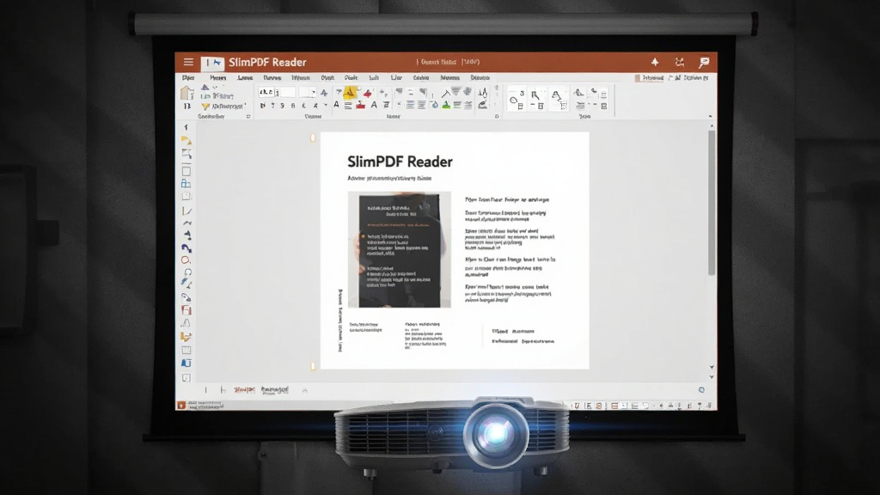
Task: Select the blue shapes tool in the left sidebar
Action: coord(186,184)
